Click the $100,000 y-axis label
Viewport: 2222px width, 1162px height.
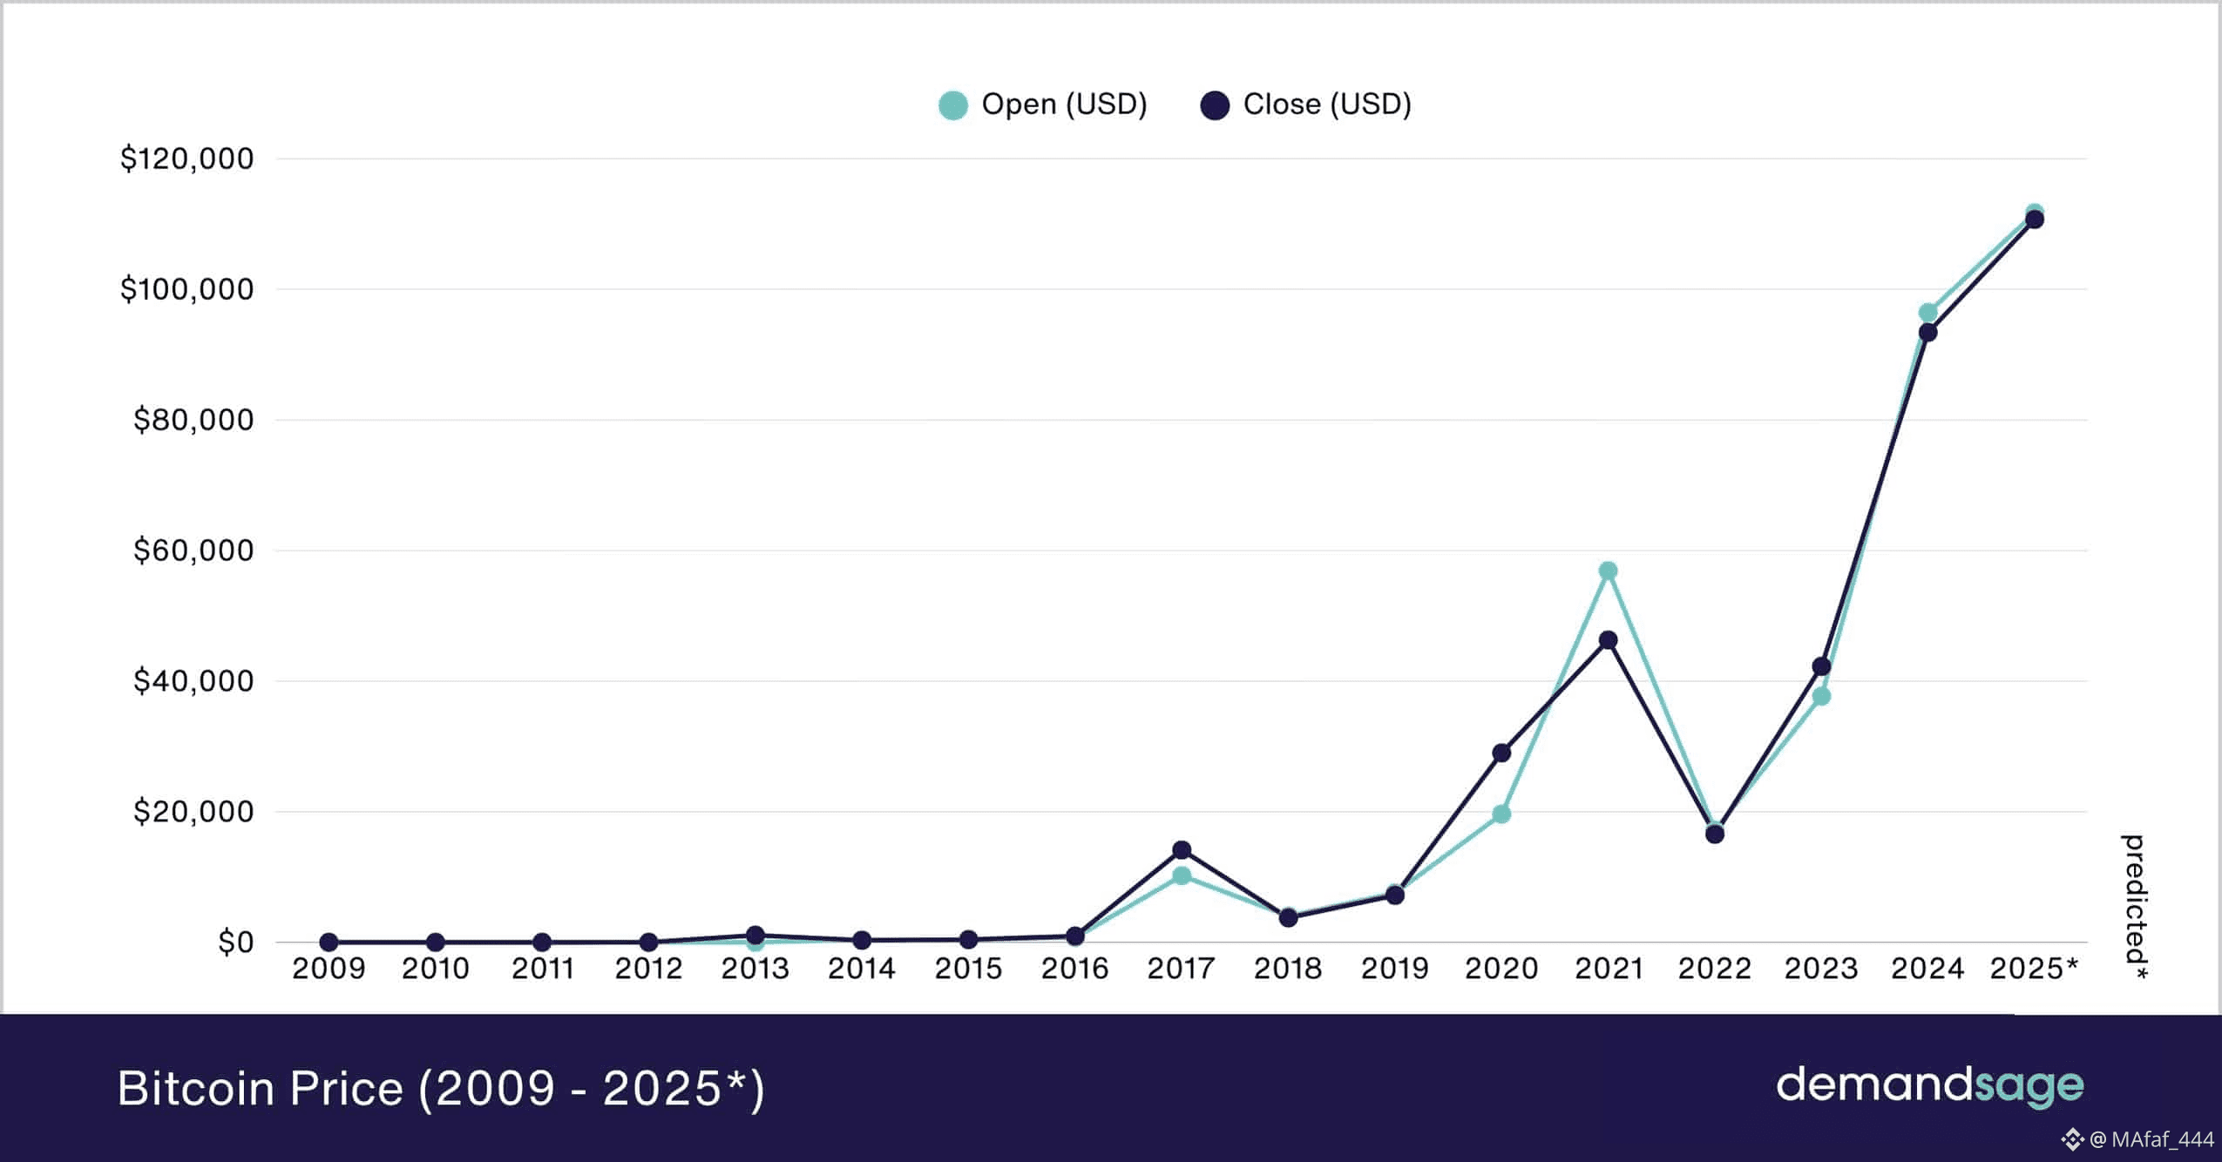click(186, 289)
